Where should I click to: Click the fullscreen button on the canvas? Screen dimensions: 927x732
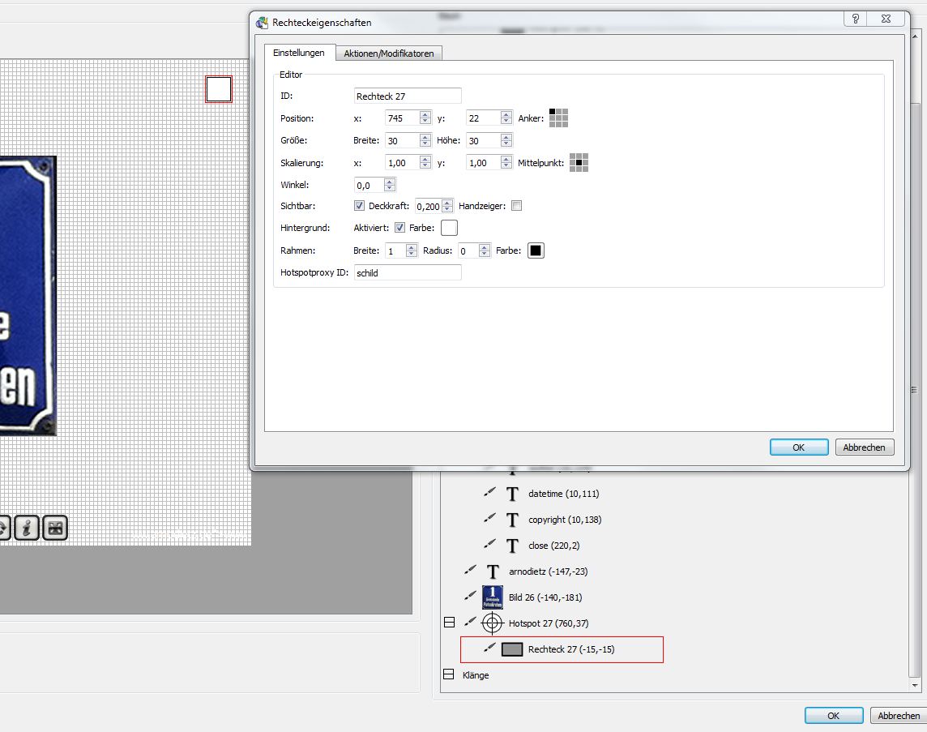coord(54,528)
